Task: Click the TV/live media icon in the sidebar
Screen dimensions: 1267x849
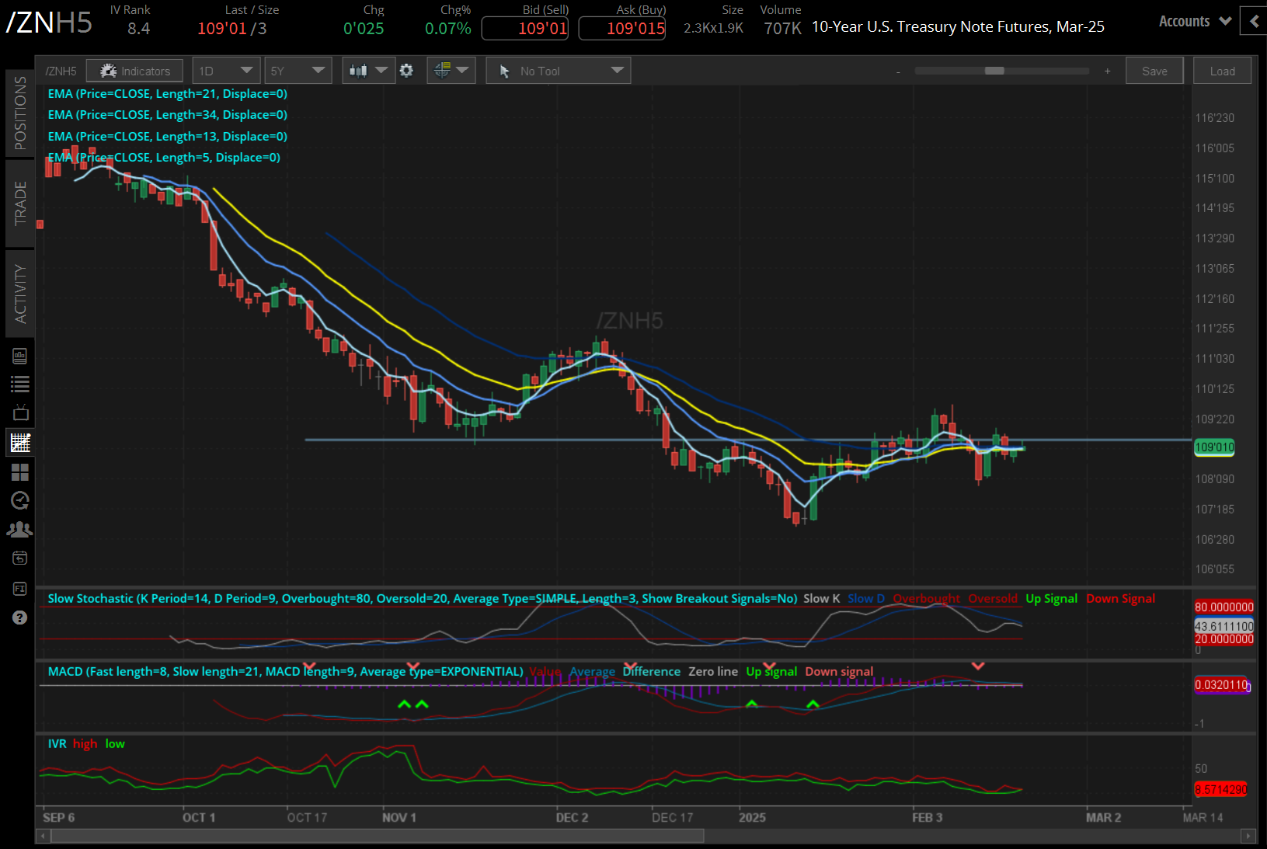Action: tap(19, 412)
